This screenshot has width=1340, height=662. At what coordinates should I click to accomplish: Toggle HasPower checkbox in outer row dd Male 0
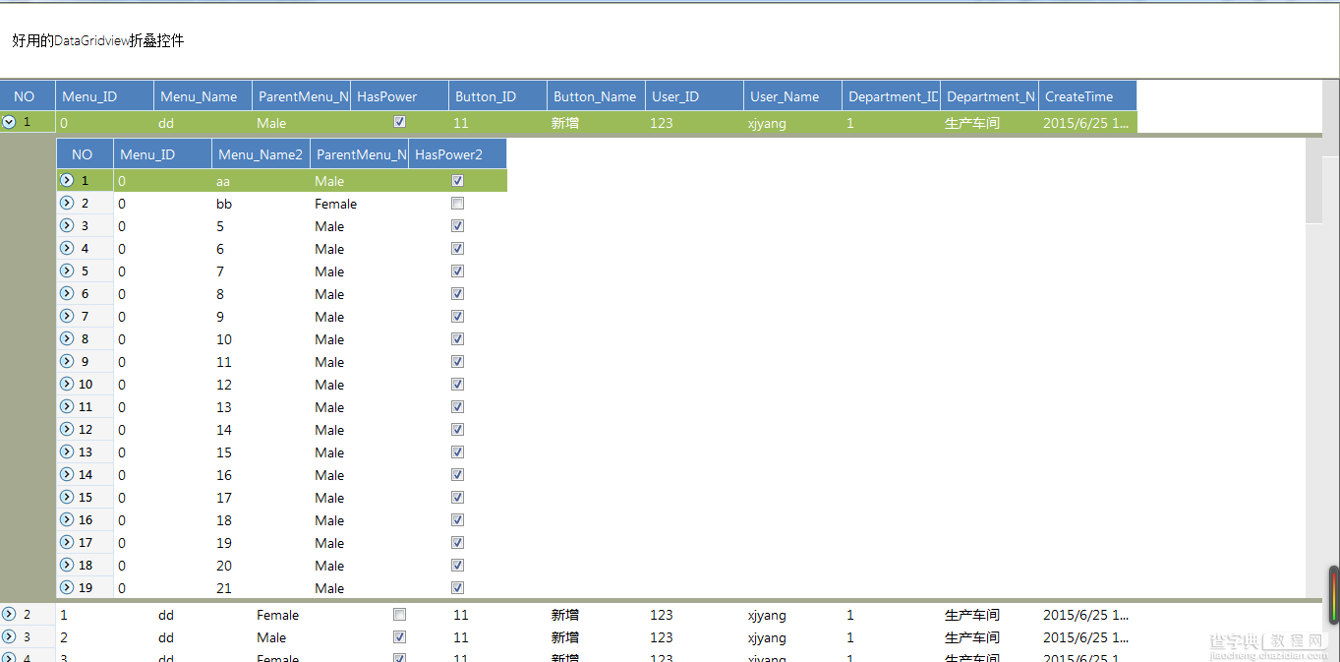399,122
